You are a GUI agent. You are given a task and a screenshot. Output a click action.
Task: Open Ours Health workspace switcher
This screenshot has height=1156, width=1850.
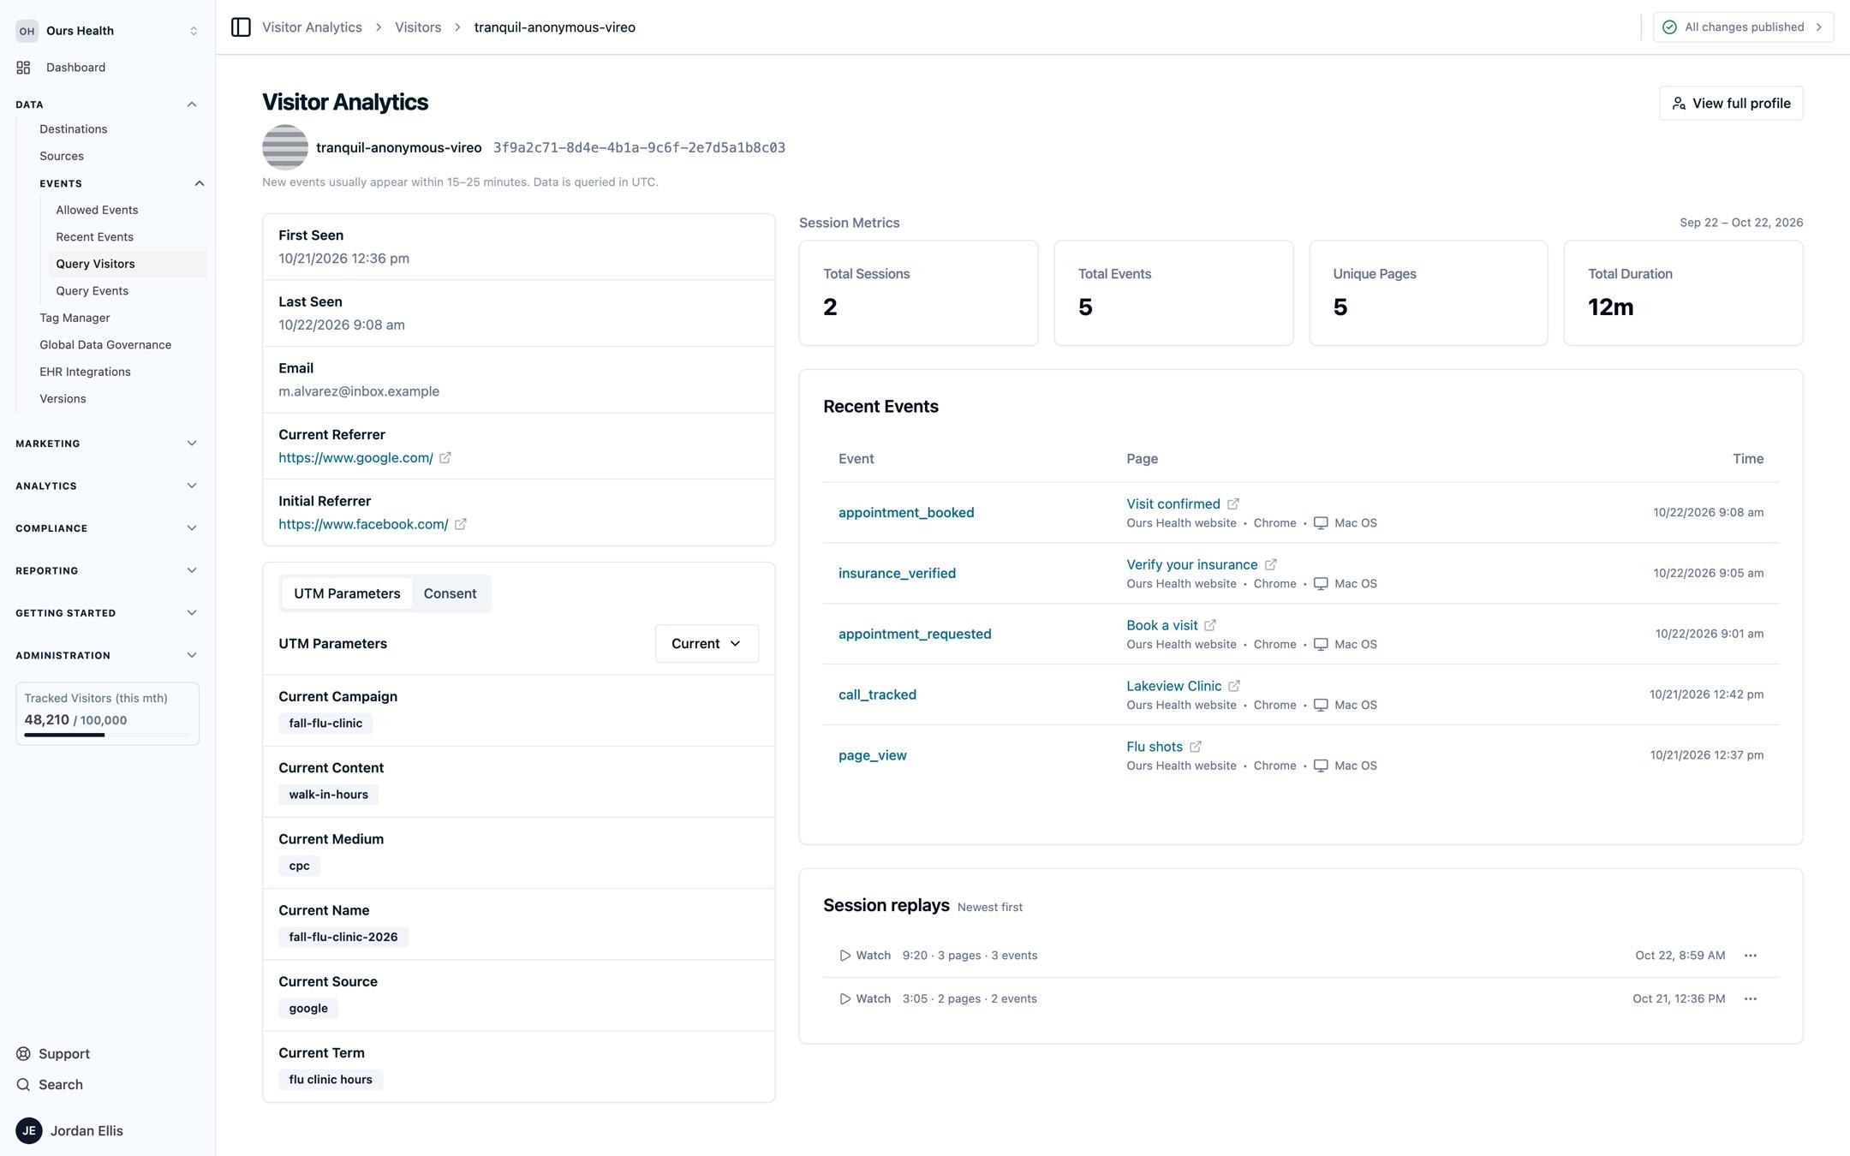point(107,31)
